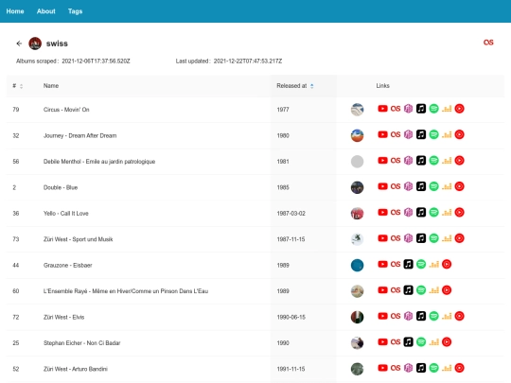Open MusicBrainz link for Circus - Movin' On
This screenshot has width=511, height=383.
409,109
